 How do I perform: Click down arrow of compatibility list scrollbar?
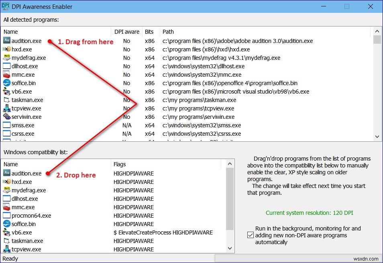[x=230, y=249]
